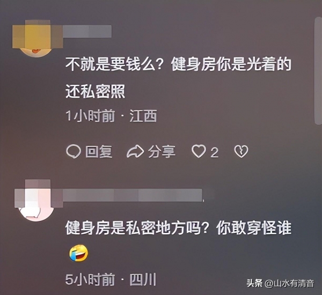
Task: Click the like count number 2
Action: coord(215,152)
